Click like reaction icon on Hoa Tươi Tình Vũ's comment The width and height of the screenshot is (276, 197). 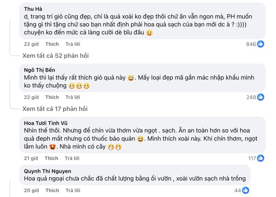click(x=260, y=158)
